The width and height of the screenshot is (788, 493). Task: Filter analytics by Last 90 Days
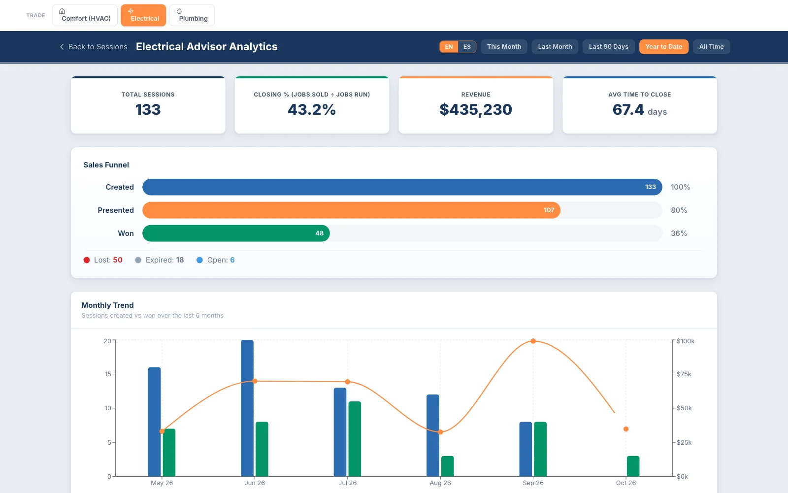coord(609,47)
